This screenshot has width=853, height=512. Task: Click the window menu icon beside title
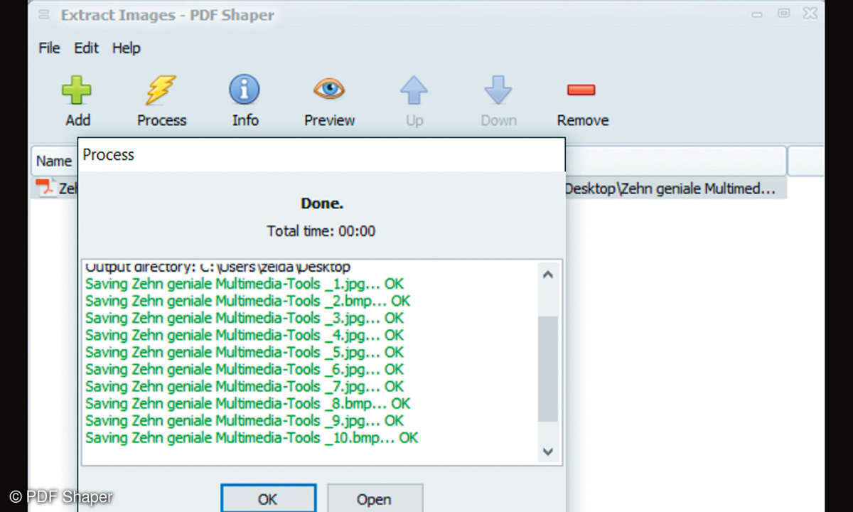(x=44, y=15)
